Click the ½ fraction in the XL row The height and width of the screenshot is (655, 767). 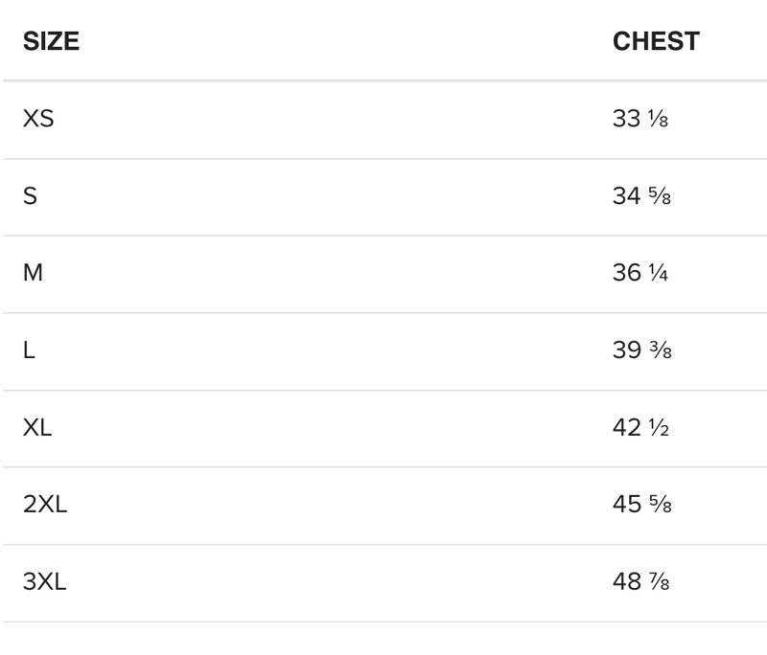(659, 428)
